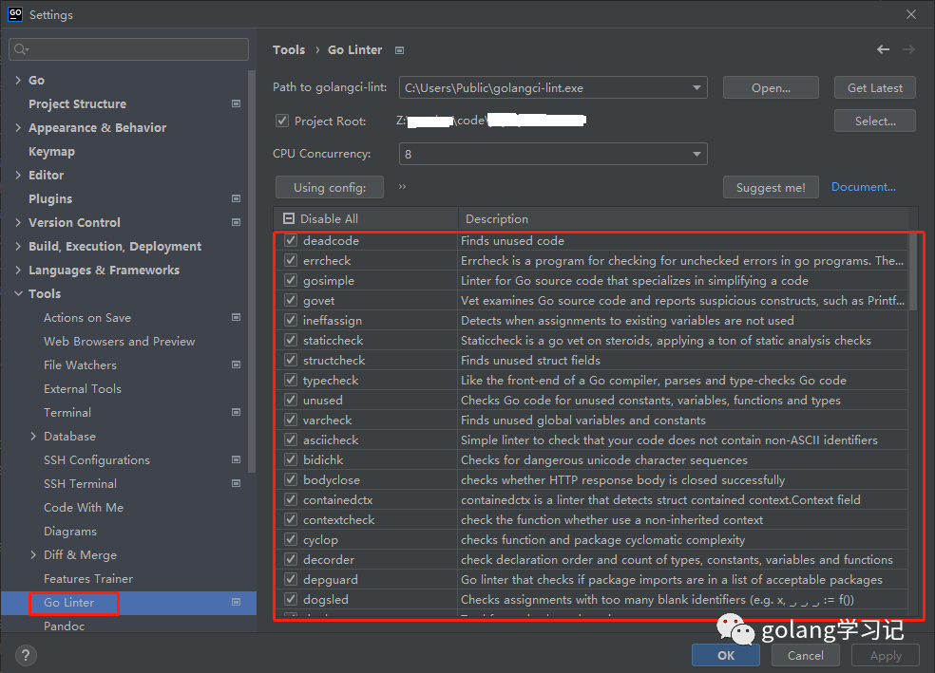The width and height of the screenshot is (935, 673).
Task: Click the settings tree vertical scrollbar
Action: click(252, 271)
